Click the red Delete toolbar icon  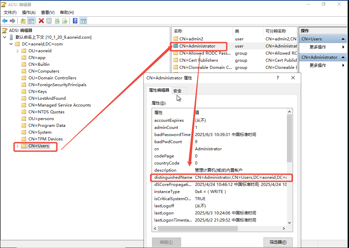tap(41, 21)
